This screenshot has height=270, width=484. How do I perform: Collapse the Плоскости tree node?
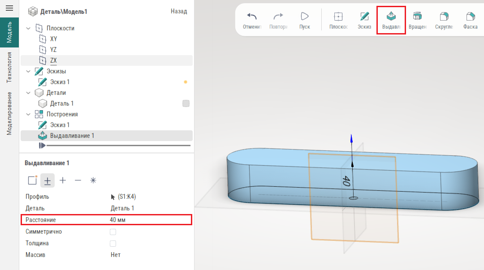[x=28, y=28]
